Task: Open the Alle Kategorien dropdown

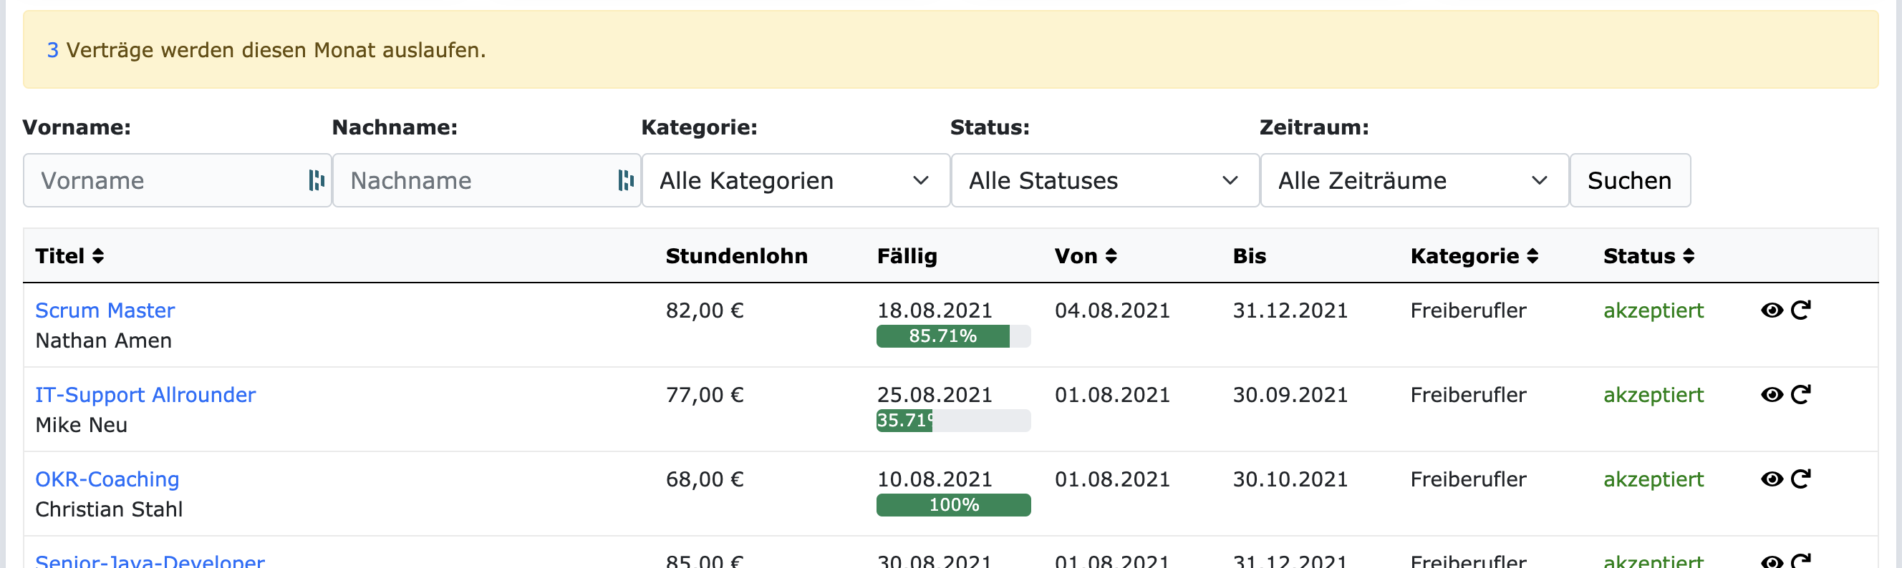Action: pyautogui.click(x=795, y=181)
